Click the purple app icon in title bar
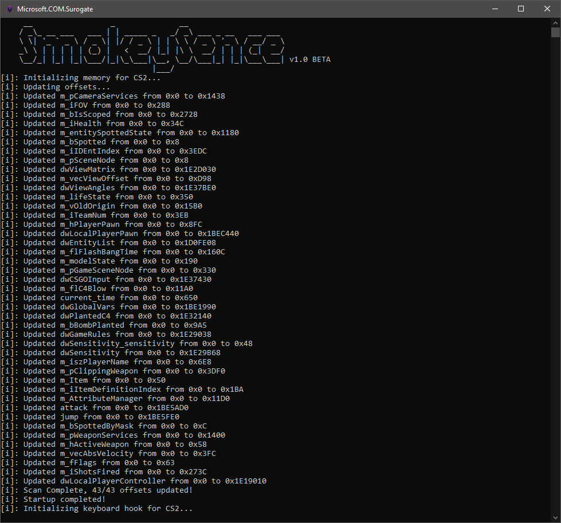This screenshot has width=561, height=523. click(x=10, y=9)
